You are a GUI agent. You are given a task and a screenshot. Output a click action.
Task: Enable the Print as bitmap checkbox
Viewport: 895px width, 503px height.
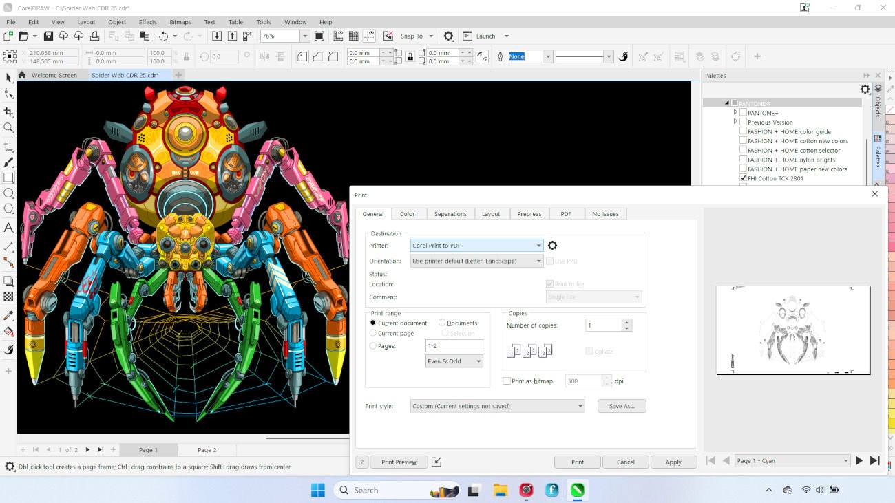(x=507, y=381)
